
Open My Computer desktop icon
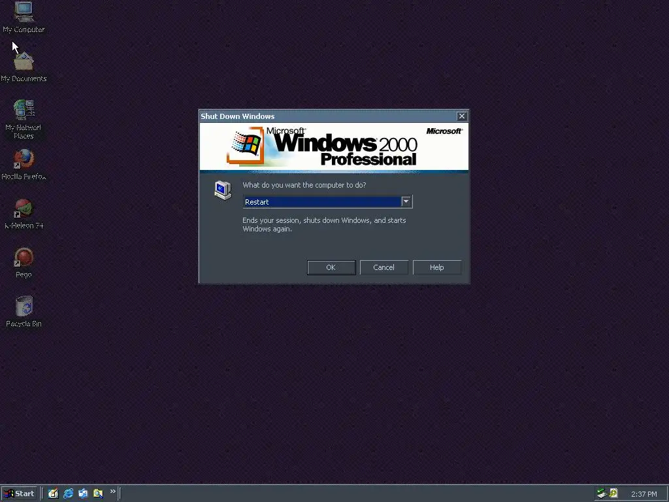[x=24, y=17]
